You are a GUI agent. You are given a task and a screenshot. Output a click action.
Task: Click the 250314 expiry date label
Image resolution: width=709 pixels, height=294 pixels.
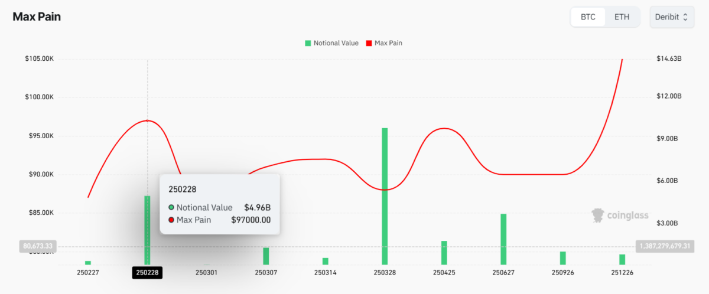click(x=325, y=273)
